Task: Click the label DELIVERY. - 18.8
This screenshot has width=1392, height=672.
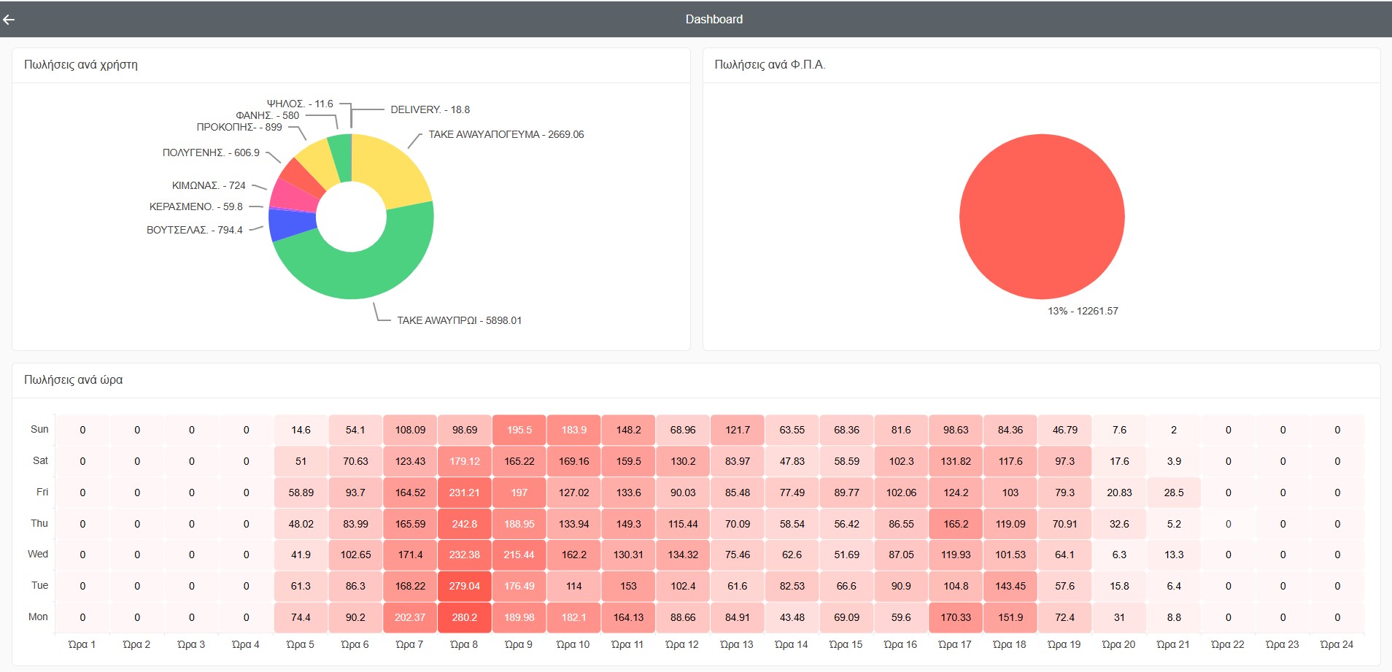Action: click(x=430, y=109)
